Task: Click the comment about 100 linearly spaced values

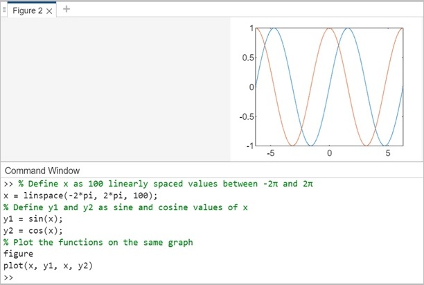Action: tap(166, 184)
